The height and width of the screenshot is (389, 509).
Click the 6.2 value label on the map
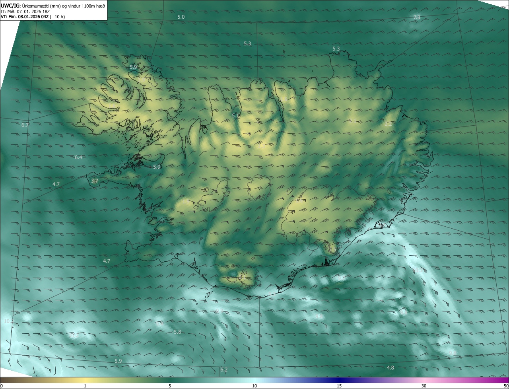[x=224, y=370]
